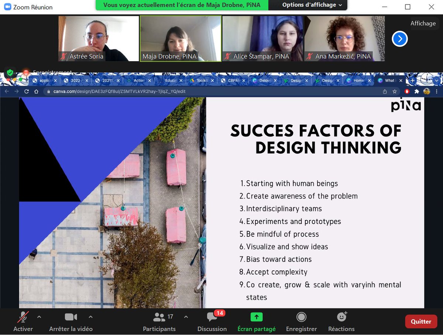Open the Affichage view switcher

pyautogui.click(x=423, y=23)
